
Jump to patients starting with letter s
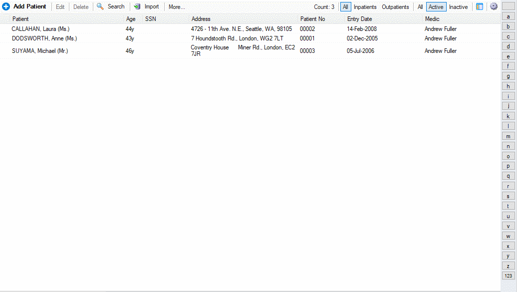(508, 196)
